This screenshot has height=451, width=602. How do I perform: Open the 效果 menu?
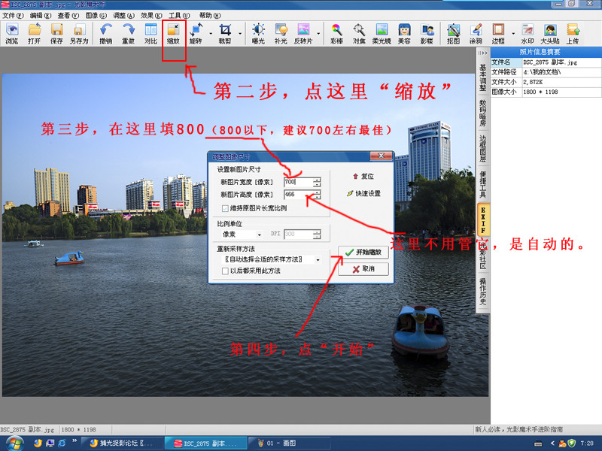(151, 15)
